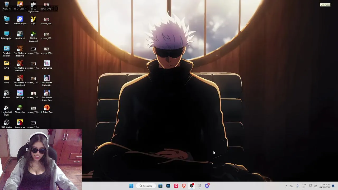Select It Takes Two desktop shortcut
The height and width of the screenshot is (190, 338).
pos(47,109)
